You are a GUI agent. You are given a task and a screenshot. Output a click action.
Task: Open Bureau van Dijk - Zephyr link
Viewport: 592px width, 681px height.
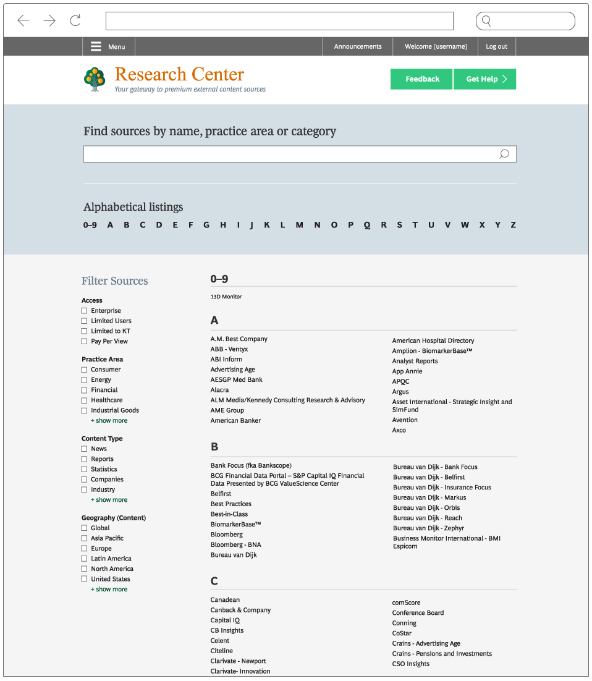429,528
